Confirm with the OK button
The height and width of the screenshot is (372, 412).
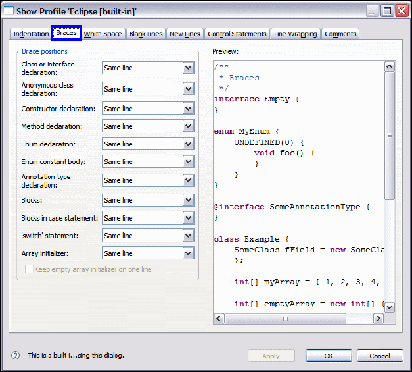(x=329, y=356)
